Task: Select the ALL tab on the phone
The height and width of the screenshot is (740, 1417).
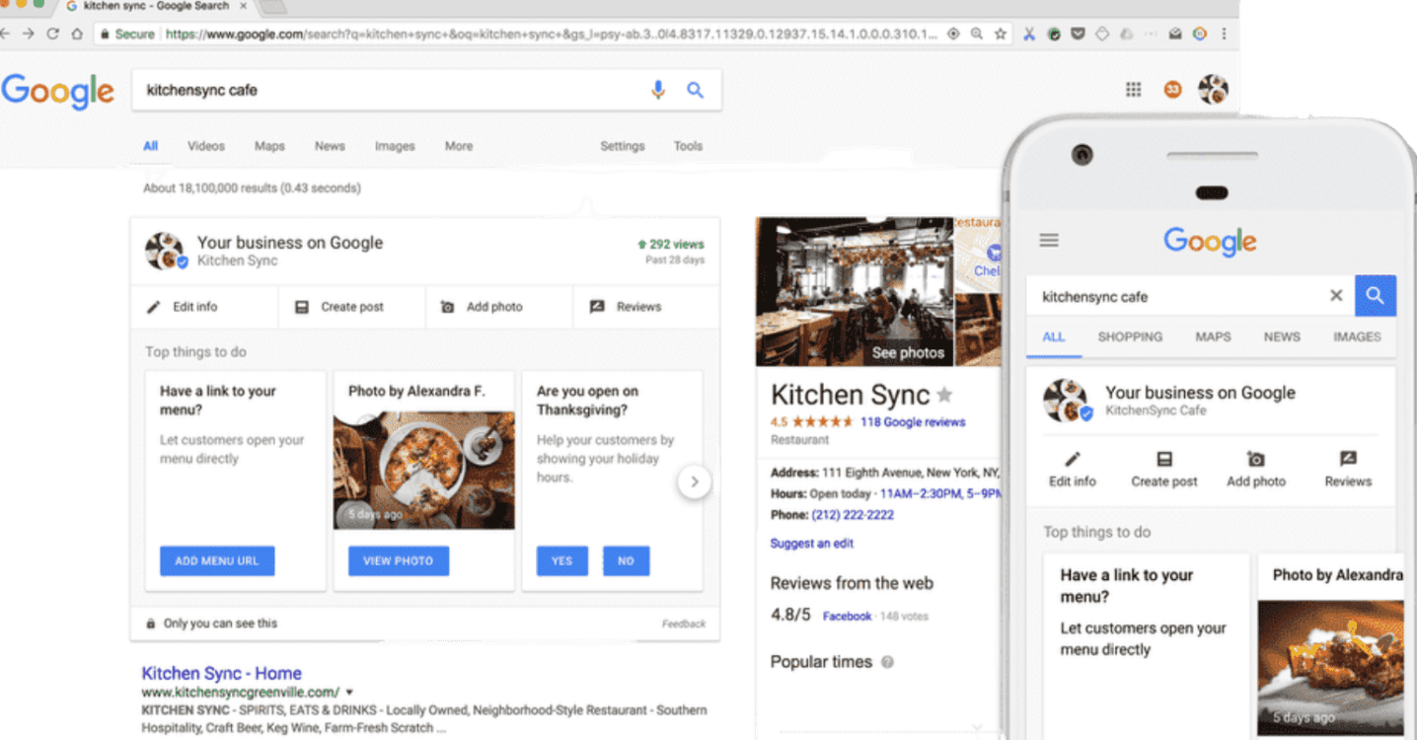Action: click(1054, 336)
